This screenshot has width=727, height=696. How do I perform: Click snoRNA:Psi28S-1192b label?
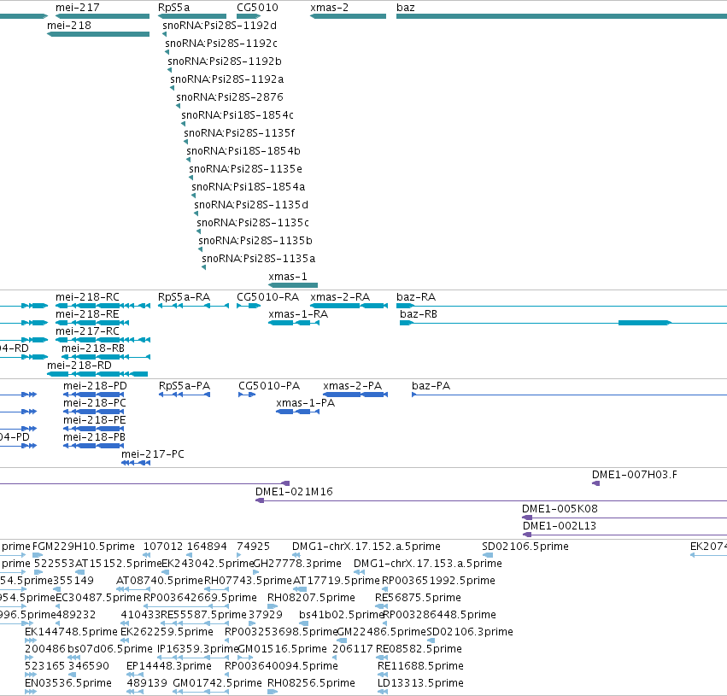tap(225, 61)
